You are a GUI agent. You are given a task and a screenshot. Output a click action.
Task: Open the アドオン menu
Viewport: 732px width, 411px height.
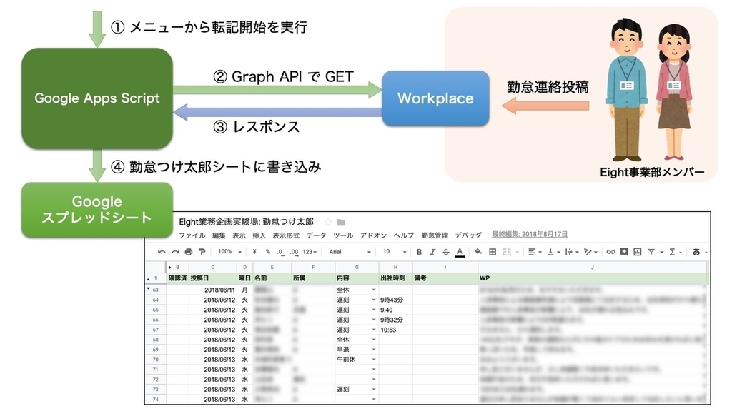pyautogui.click(x=373, y=235)
